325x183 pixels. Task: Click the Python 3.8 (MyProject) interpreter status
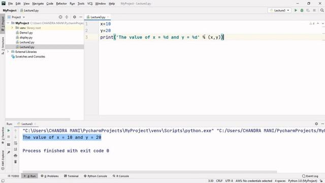click(303, 181)
